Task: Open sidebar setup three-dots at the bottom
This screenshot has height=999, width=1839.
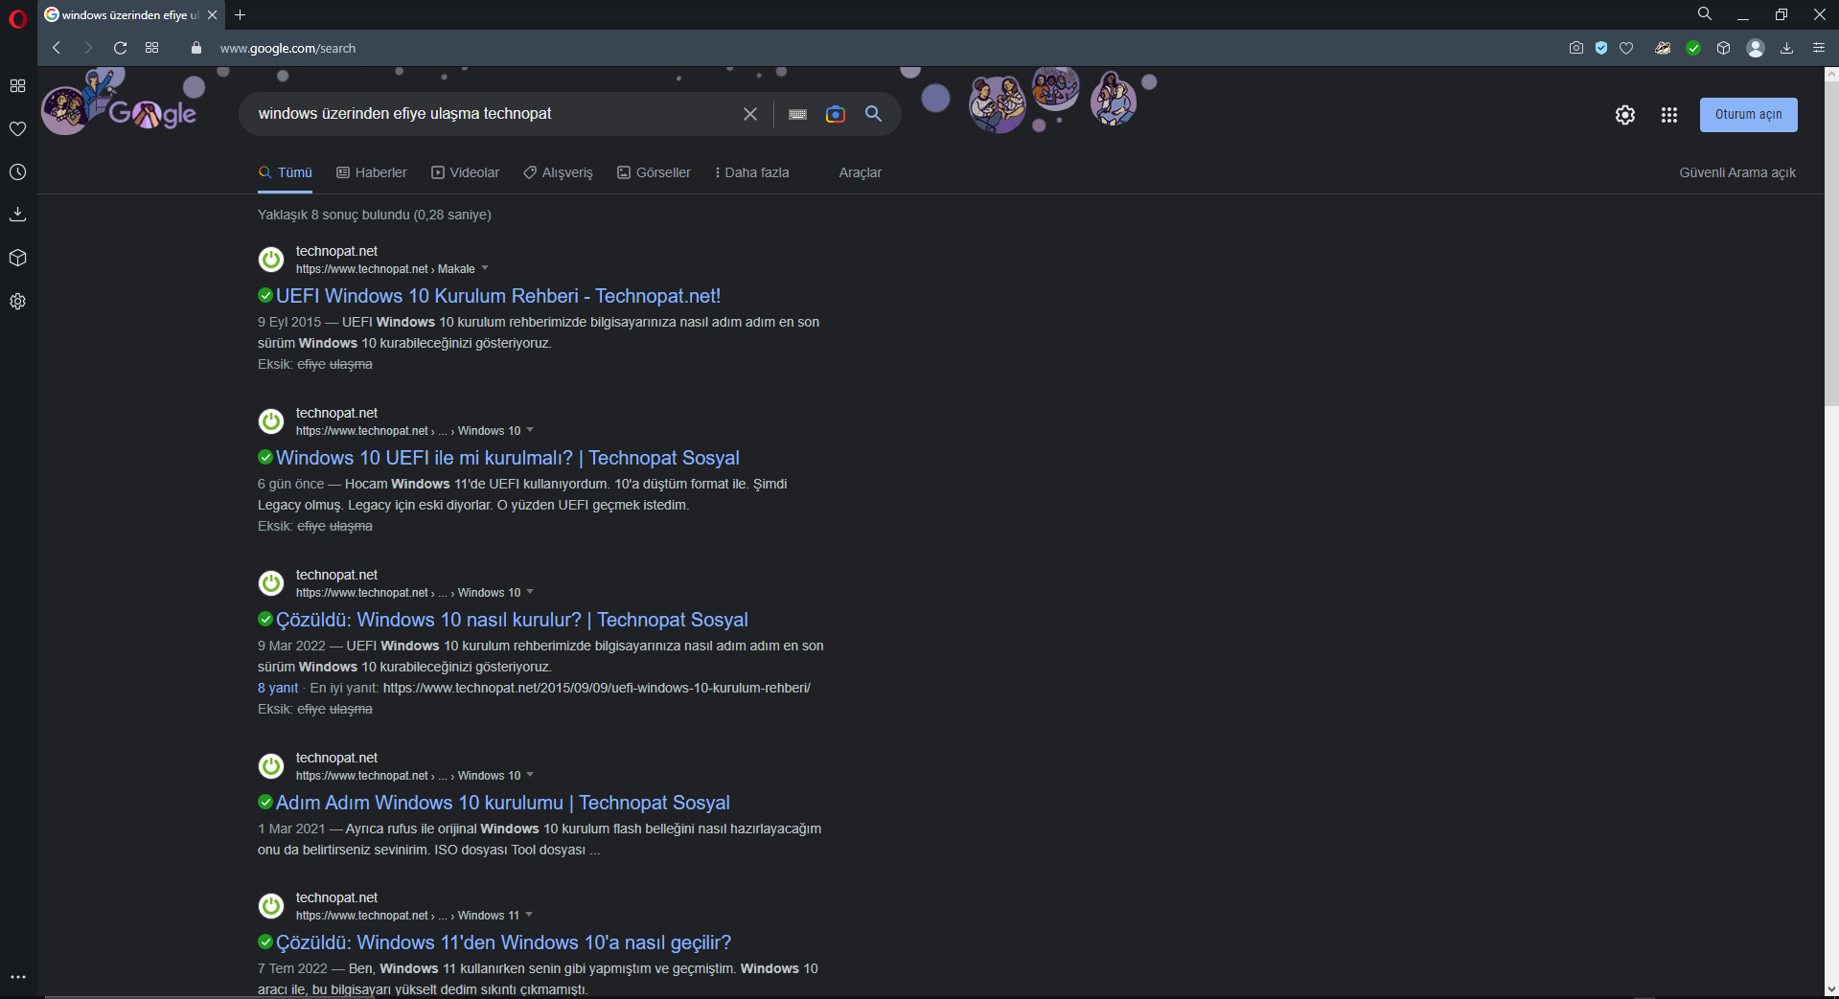Action: [x=17, y=978]
